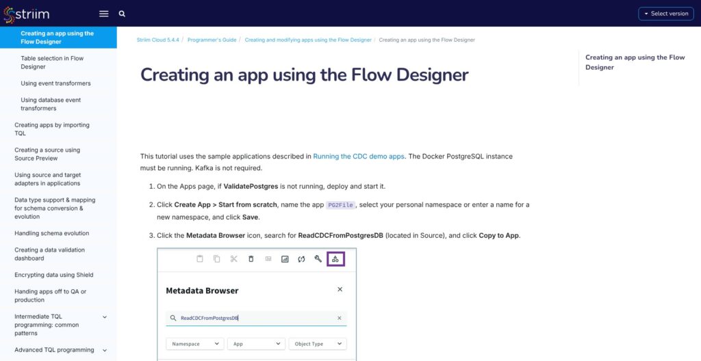The width and height of the screenshot is (701, 361).
Task: Click refresh arrows icon in embedded toolbar
Action: 301,258
